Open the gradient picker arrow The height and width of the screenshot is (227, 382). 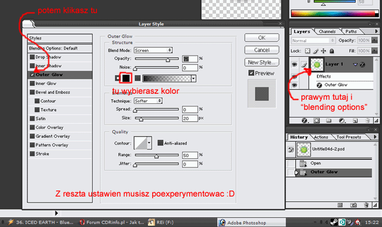(x=193, y=78)
